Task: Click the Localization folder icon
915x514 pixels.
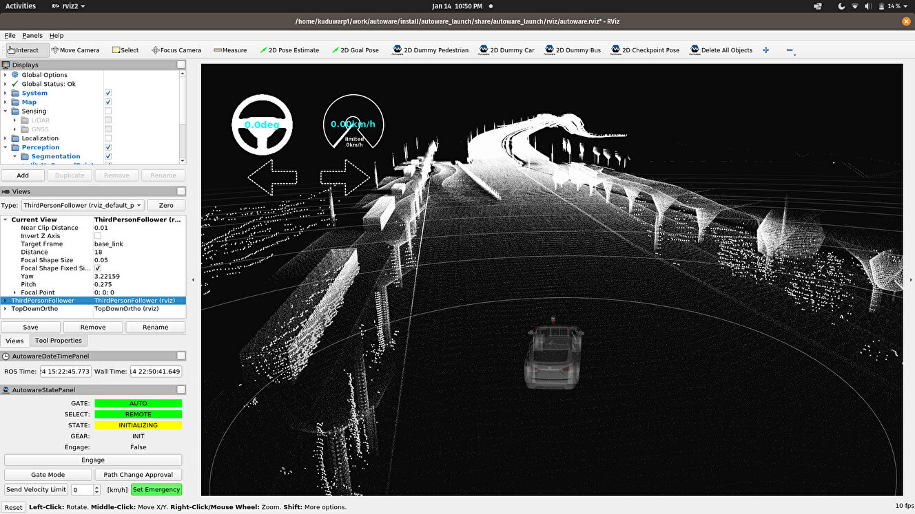Action: click(15, 138)
